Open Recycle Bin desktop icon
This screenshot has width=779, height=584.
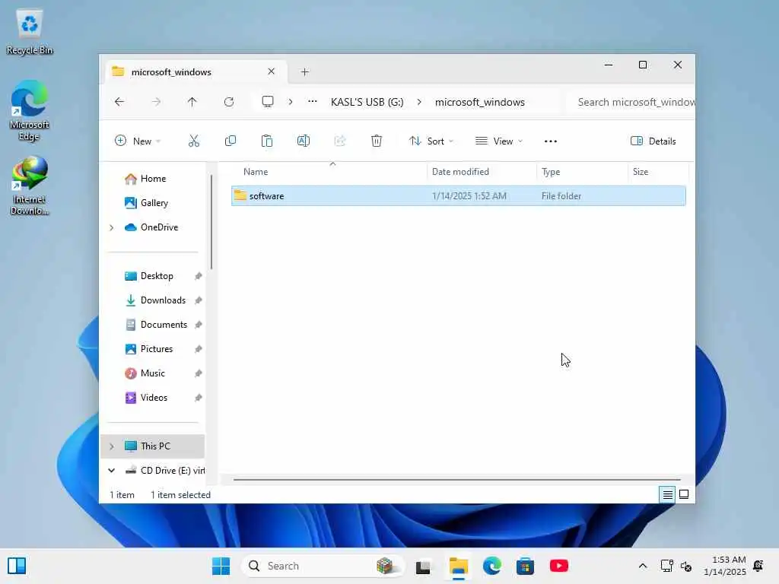point(30,32)
